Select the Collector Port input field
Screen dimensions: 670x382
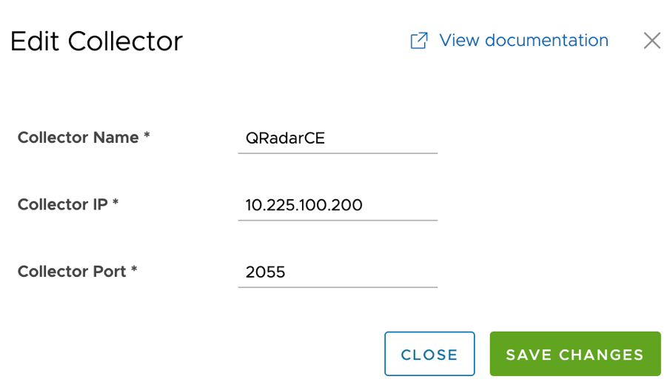(338, 272)
